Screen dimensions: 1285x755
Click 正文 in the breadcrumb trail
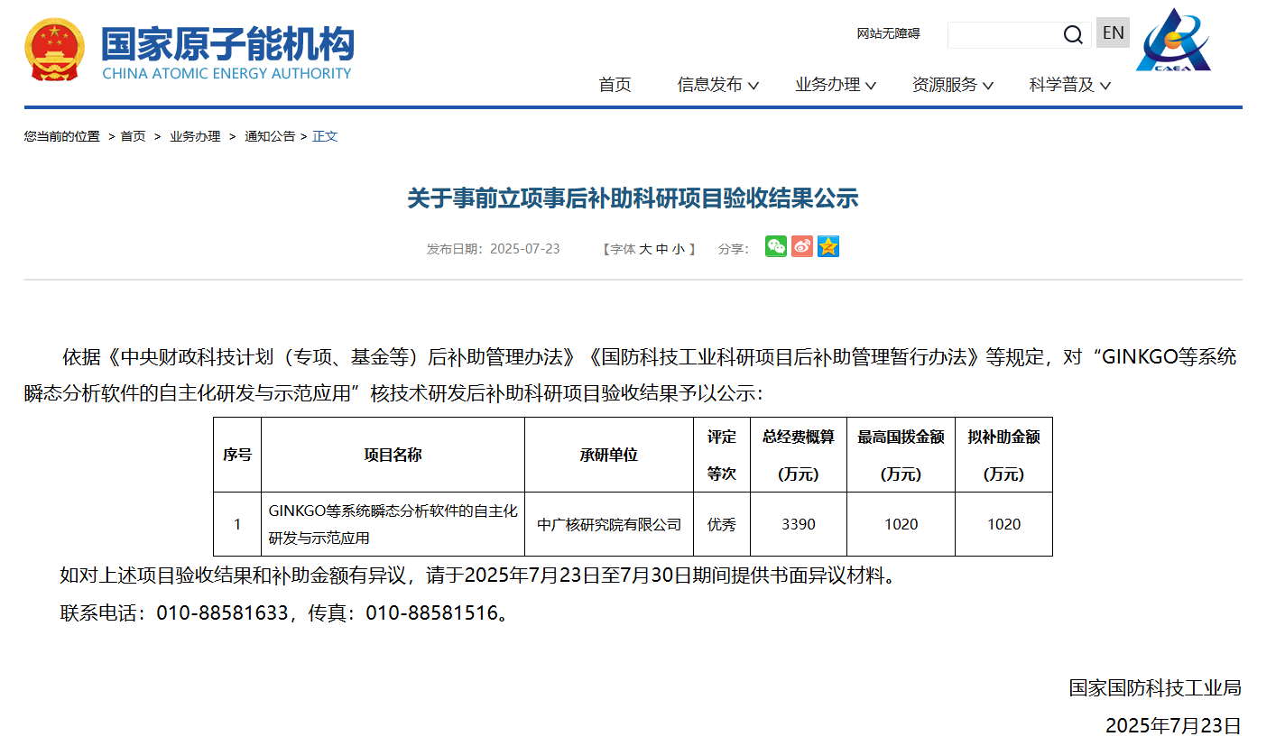[325, 136]
